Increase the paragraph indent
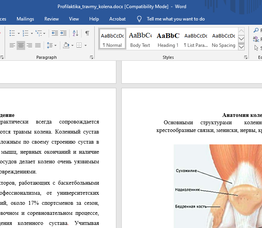The image size is (262, 228). pyautogui.click(x=63, y=33)
